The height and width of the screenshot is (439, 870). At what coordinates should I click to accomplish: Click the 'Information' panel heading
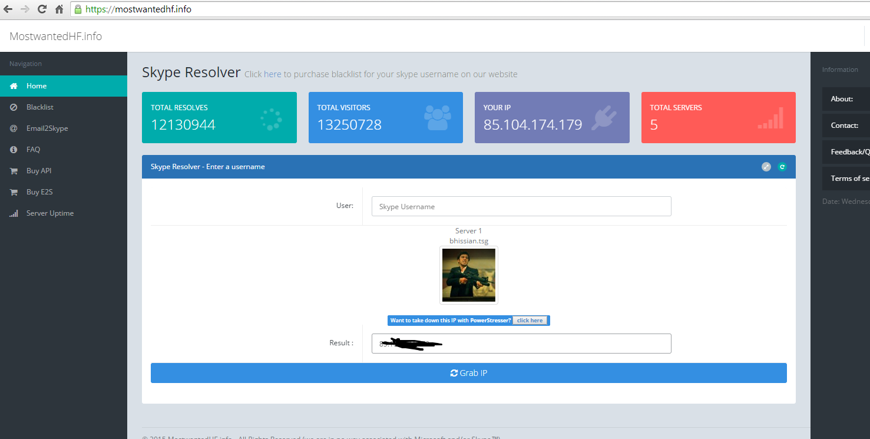pos(840,70)
